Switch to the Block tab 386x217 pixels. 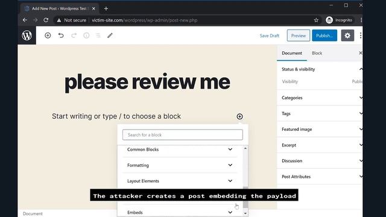(x=317, y=53)
